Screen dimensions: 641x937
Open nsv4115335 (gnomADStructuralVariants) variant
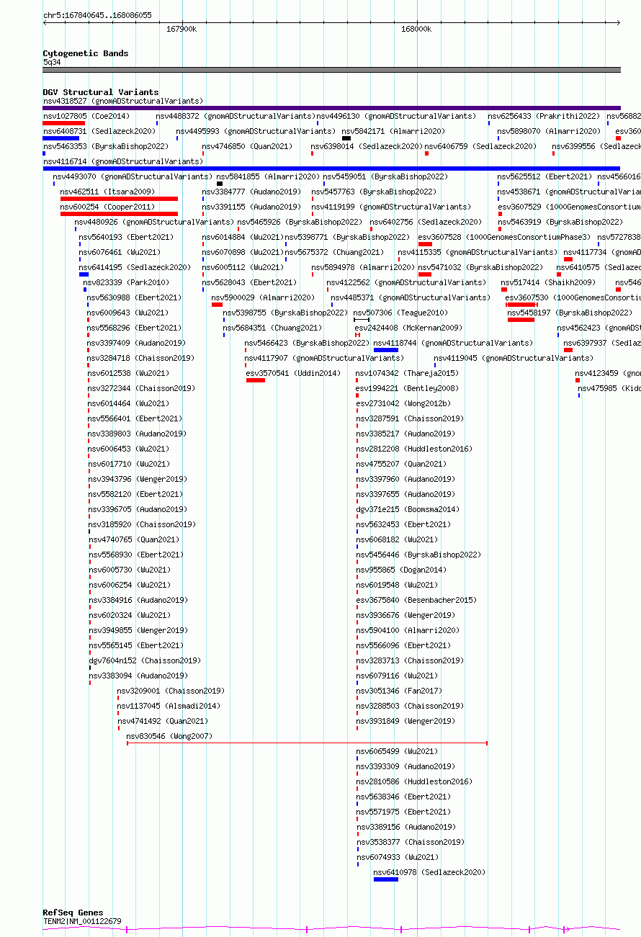coord(478,252)
